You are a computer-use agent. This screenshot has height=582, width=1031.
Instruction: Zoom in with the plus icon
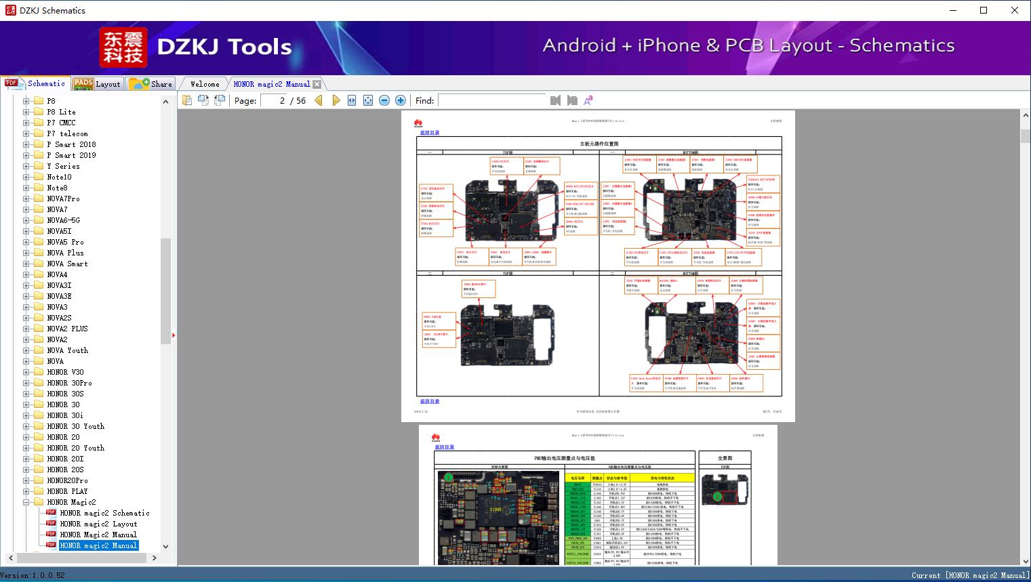[401, 100]
